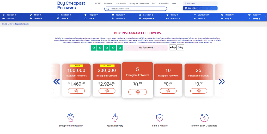Click the search magnifier icon
The image size is (267, 134).
[x=108, y=9]
